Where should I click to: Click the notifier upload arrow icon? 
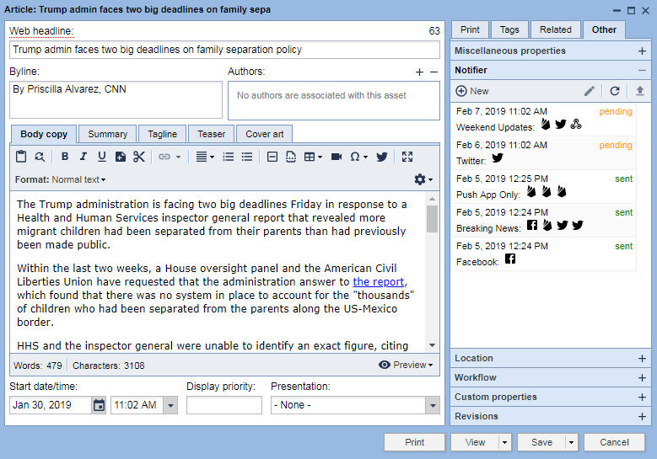[x=640, y=91]
